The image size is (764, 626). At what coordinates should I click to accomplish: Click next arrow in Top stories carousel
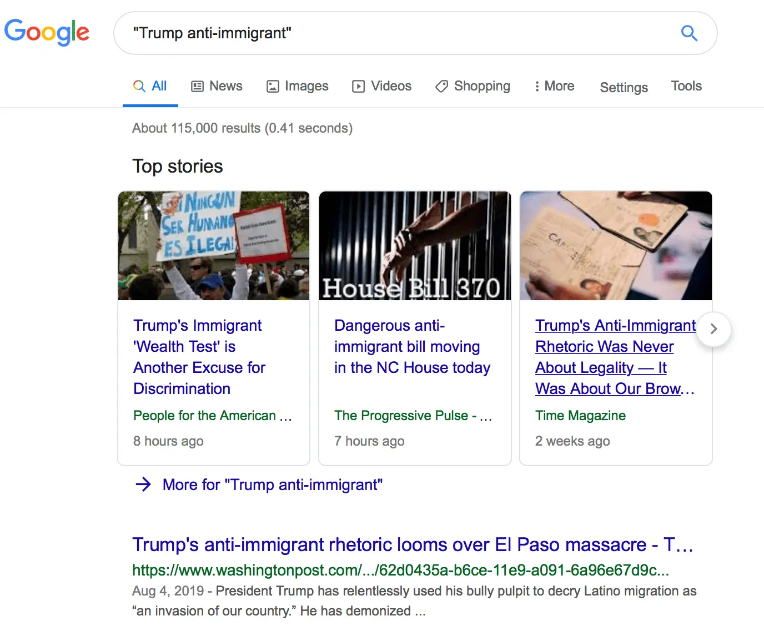(x=713, y=329)
